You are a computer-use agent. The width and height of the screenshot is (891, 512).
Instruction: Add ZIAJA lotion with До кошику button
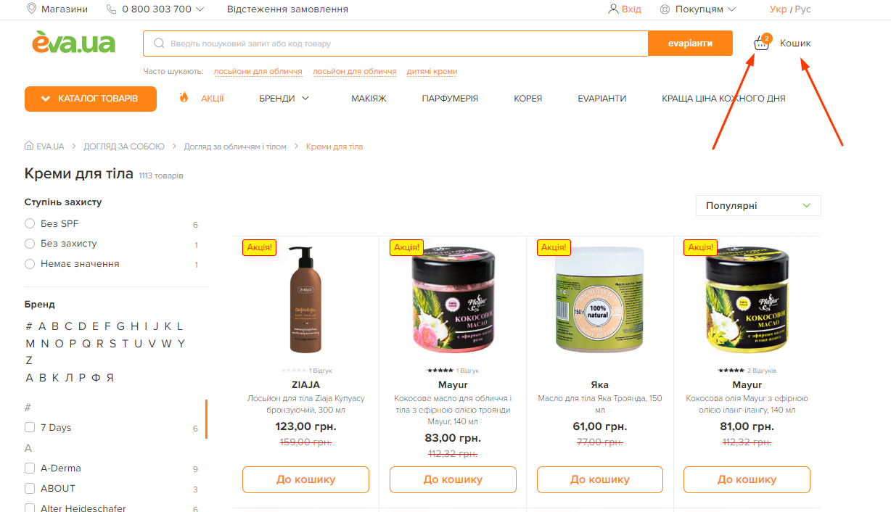point(305,479)
